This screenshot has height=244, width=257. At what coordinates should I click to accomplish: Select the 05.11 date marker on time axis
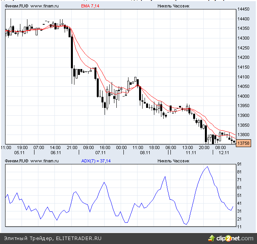click(19, 153)
